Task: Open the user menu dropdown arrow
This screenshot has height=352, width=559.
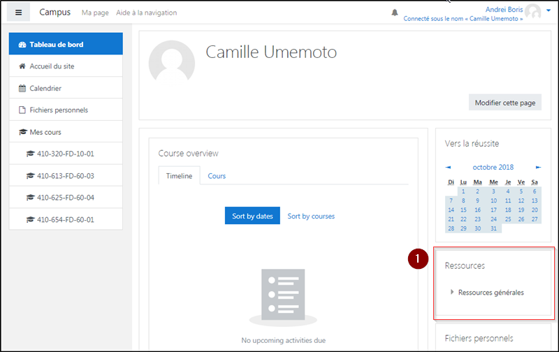Action: [x=549, y=11]
